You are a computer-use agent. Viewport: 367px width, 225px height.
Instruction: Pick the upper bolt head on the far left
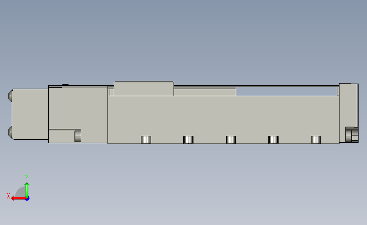(x=10, y=96)
